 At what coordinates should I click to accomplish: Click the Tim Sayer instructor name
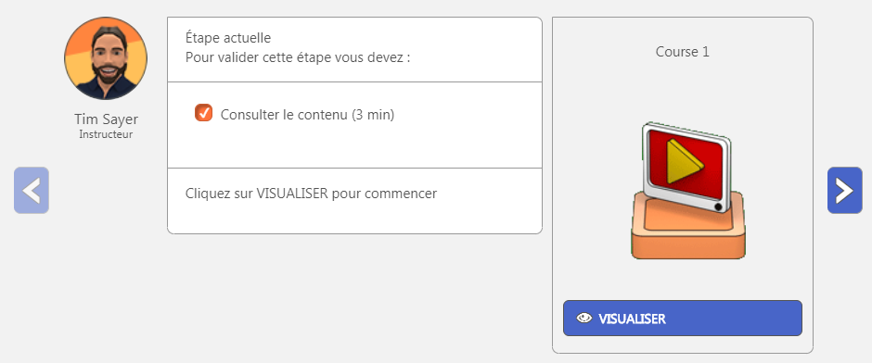pyautogui.click(x=107, y=119)
